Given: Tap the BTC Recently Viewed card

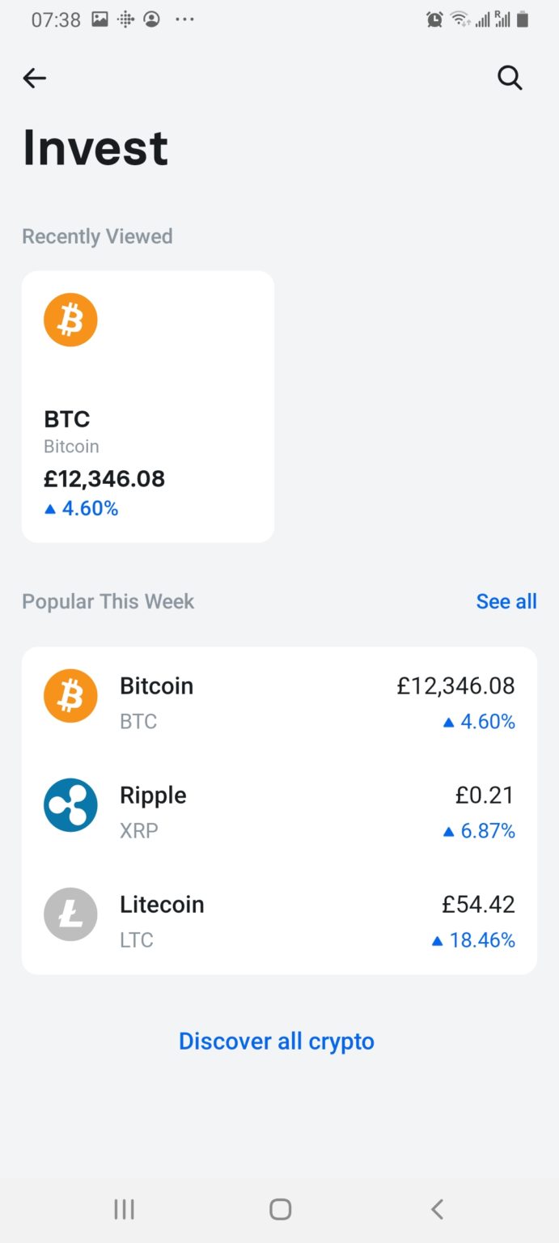Looking at the screenshot, I should (148, 406).
